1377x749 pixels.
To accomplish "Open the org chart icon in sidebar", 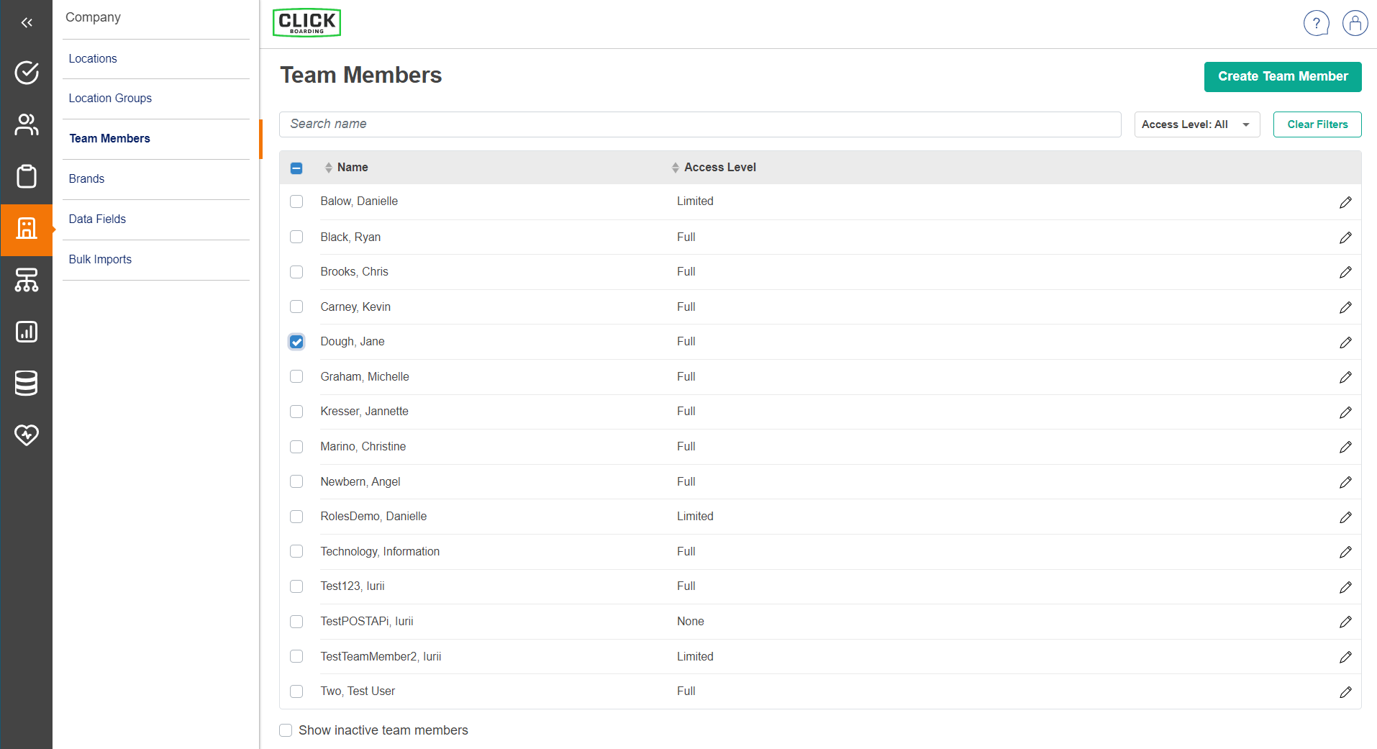I will (27, 280).
